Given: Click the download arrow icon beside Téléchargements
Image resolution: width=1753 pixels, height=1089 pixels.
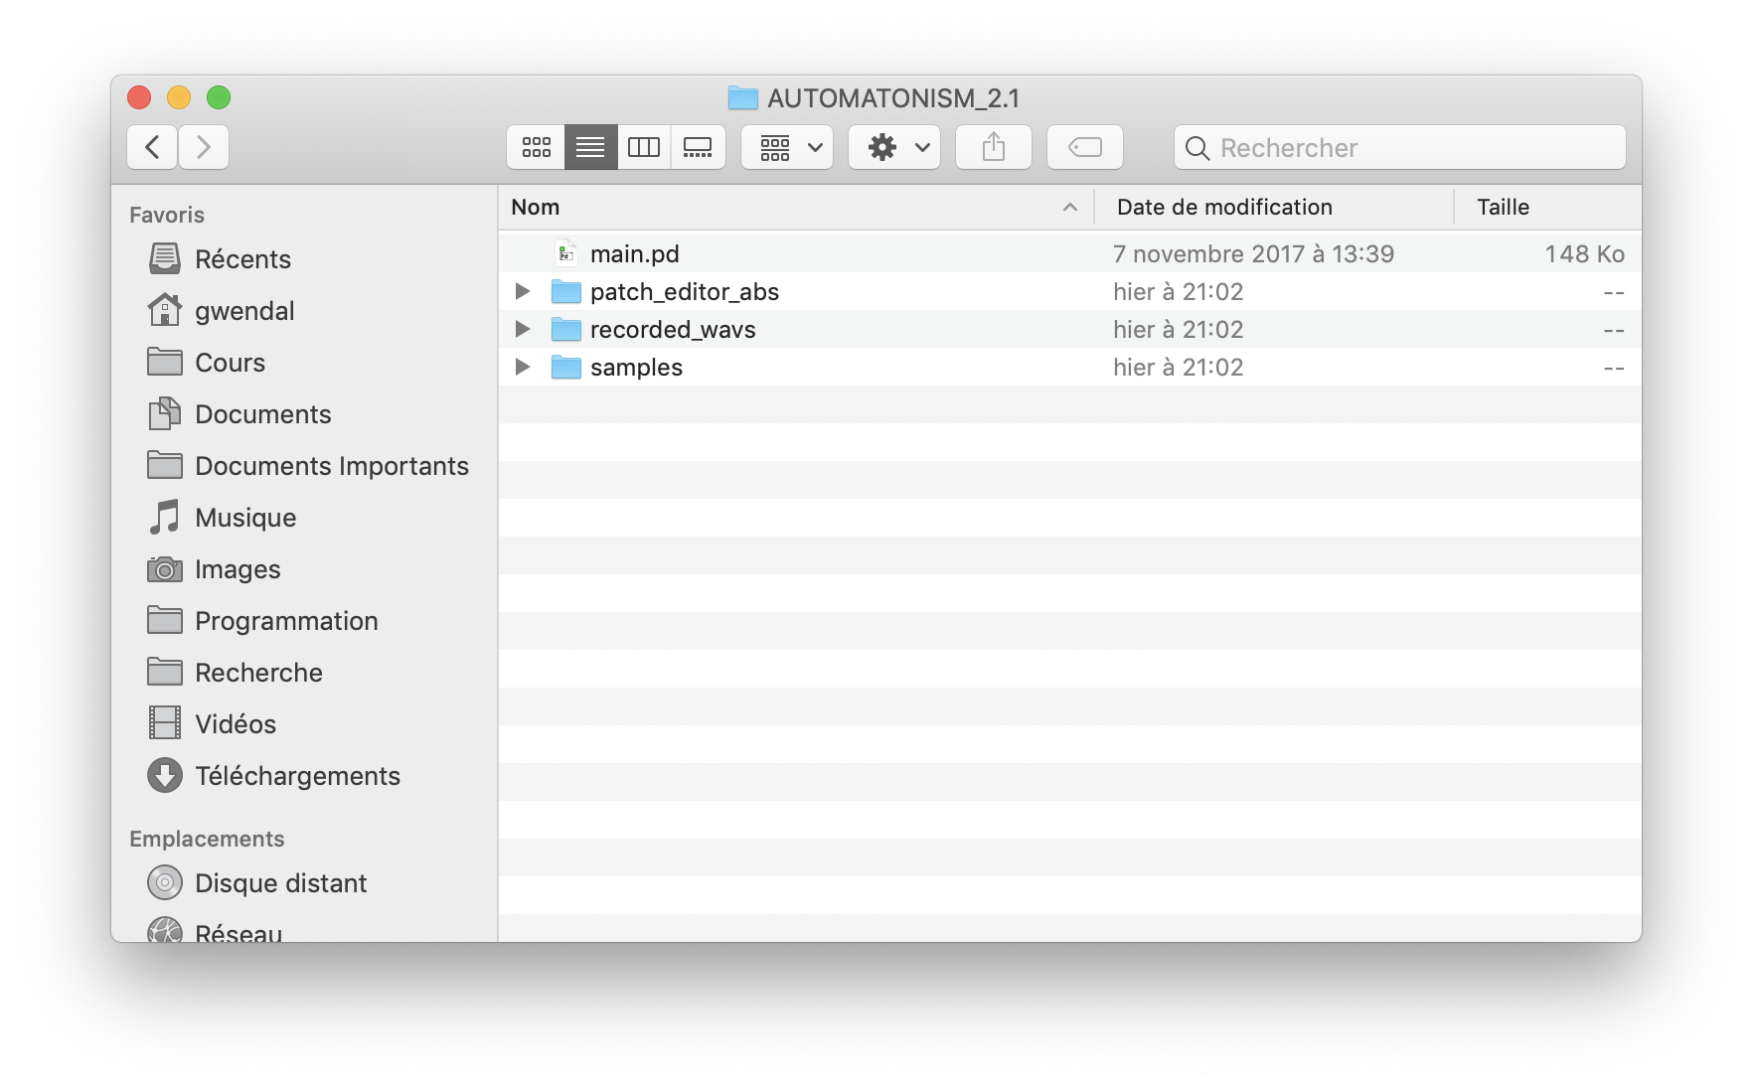Looking at the screenshot, I should point(165,775).
